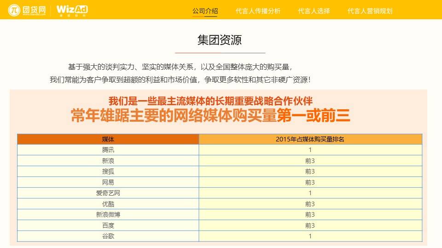Image resolution: width=442 pixels, height=248 pixels.
Task: Click the 团贷网 logo
Action: pos(27,10)
